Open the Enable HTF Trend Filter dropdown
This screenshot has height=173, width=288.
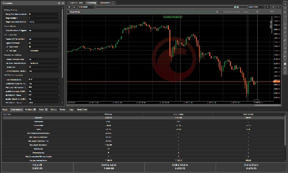[44, 39]
